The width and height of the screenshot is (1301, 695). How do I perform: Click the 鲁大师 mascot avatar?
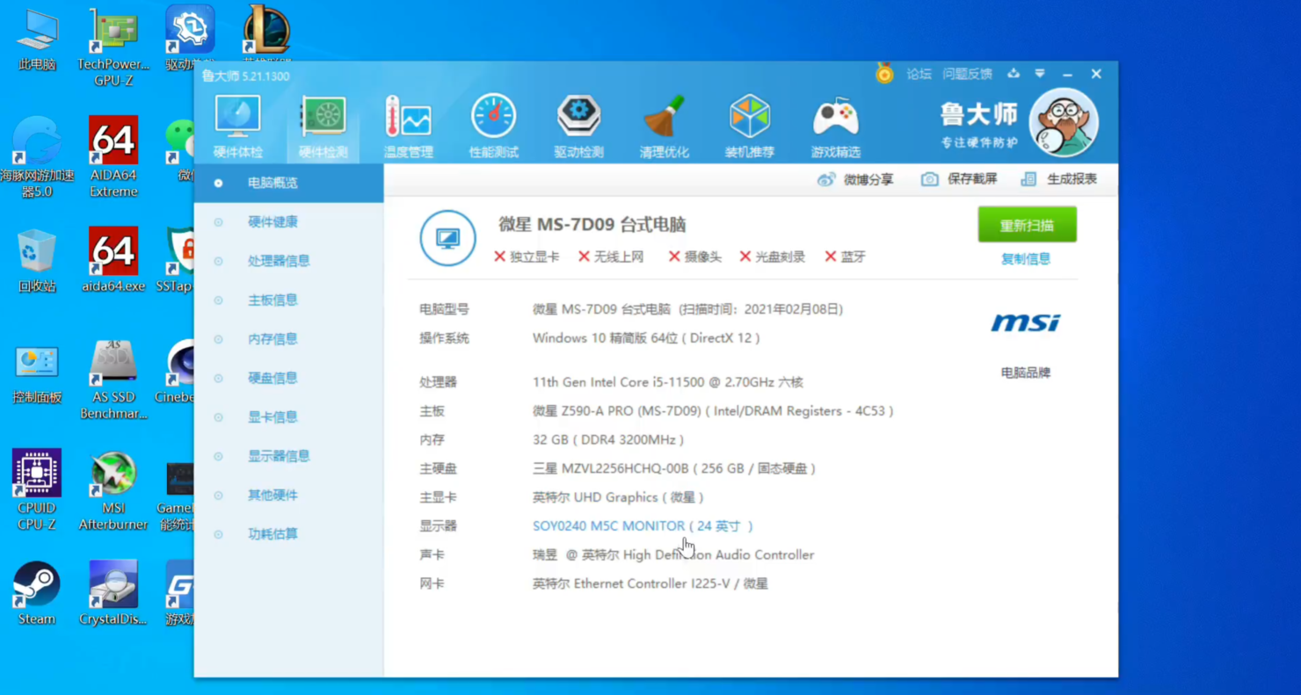[x=1064, y=122]
